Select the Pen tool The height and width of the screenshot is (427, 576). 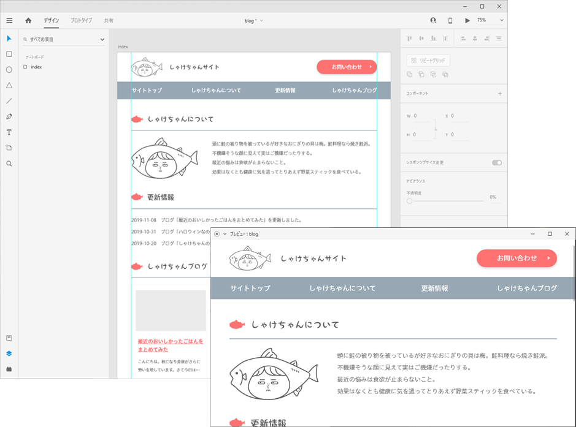pyautogui.click(x=9, y=116)
